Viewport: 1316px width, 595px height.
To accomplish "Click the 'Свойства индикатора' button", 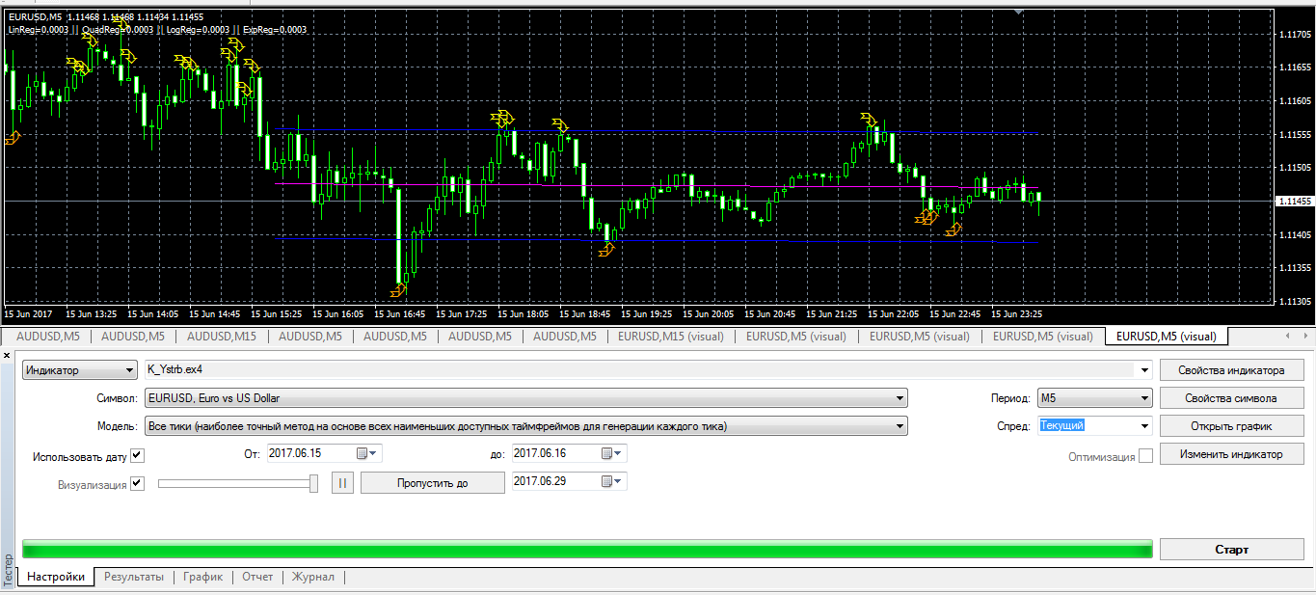I will click(1231, 370).
